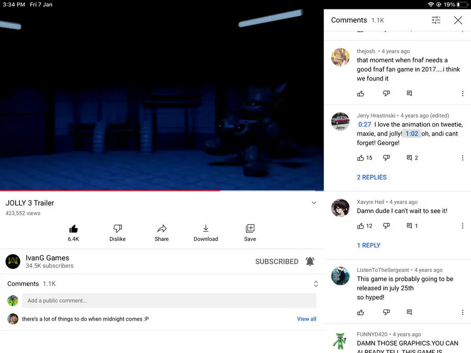Like ListenToTheSergeant's comment
Image resolution: width=471 pixels, height=353 pixels.
tap(361, 313)
